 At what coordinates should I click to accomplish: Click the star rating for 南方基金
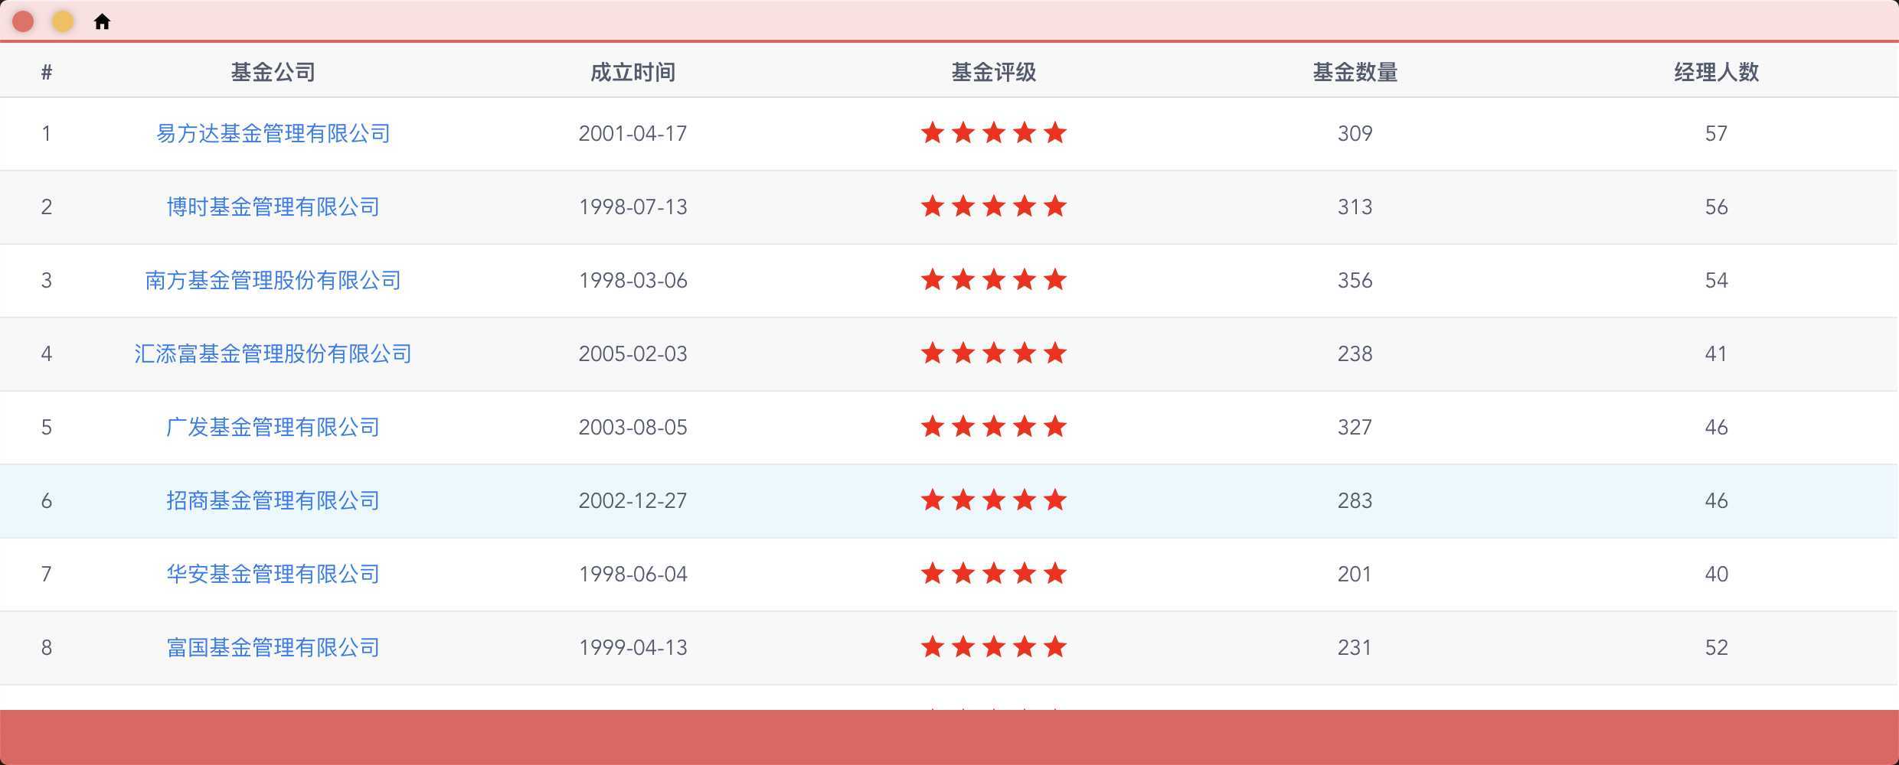click(x=994, y=279)
